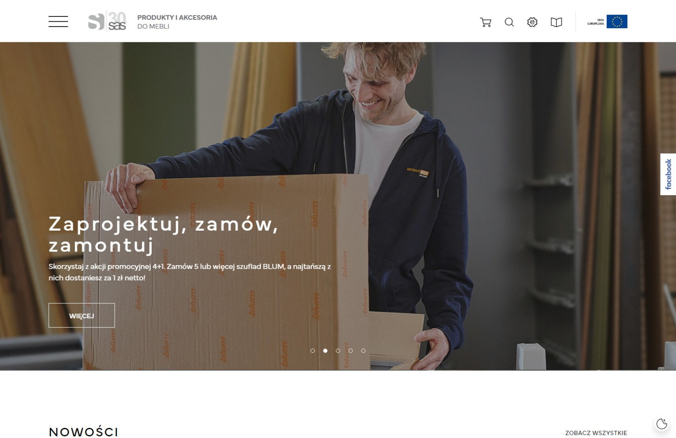Open the search magnifier icon
The width and height of the screenshot is (676, 438).
pyautogui.click(x=509, y=22)
